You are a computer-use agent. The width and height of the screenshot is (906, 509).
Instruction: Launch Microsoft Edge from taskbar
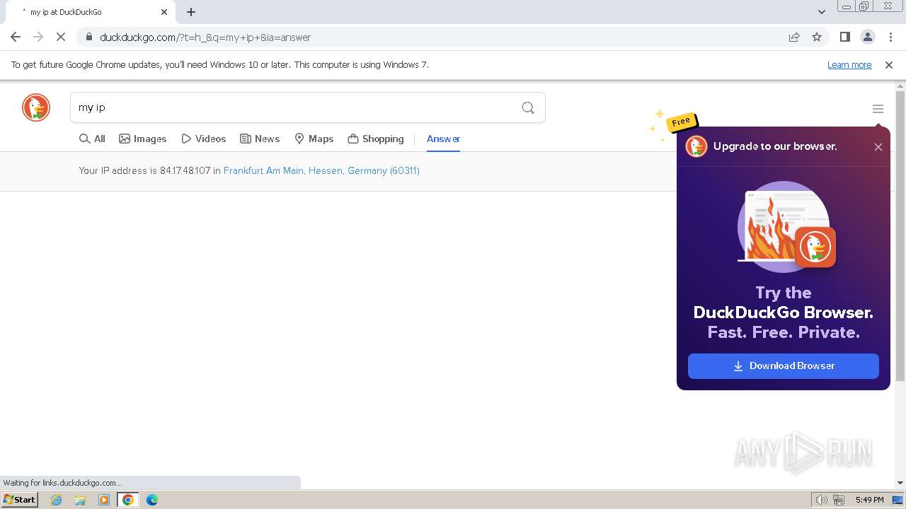pos(152,500)
